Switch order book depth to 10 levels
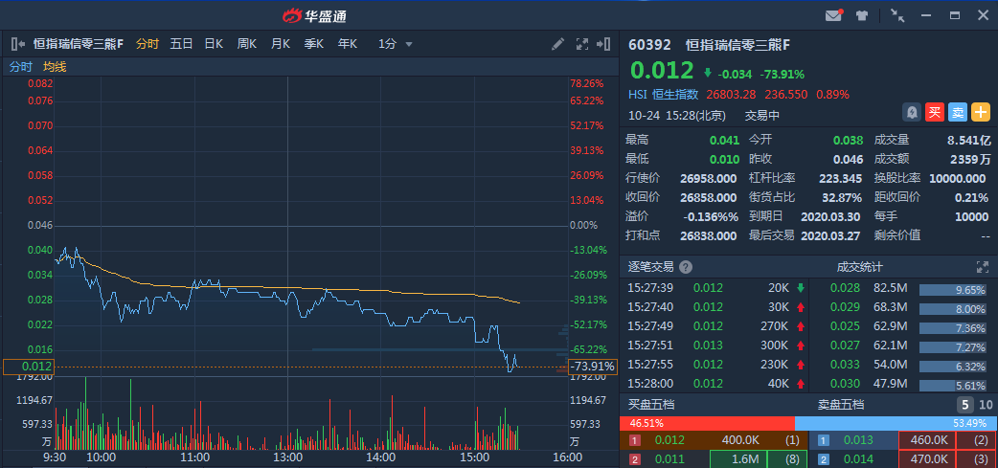 pos(985,405)
